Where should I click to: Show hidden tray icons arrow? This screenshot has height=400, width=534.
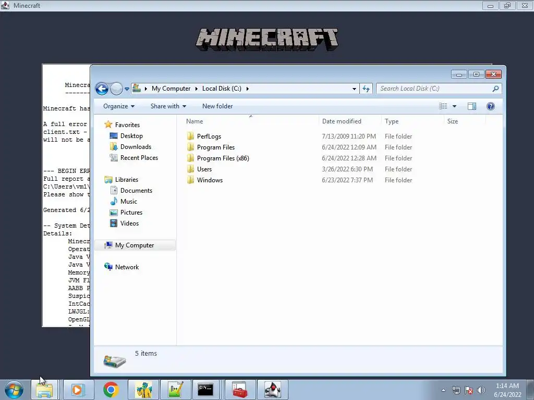(x=443, y=390)
